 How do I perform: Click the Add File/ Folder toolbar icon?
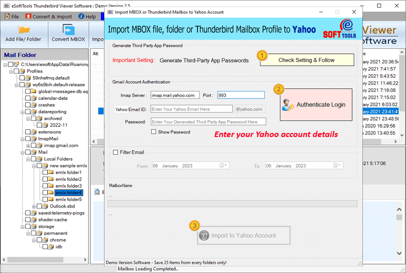click(23, 29)
